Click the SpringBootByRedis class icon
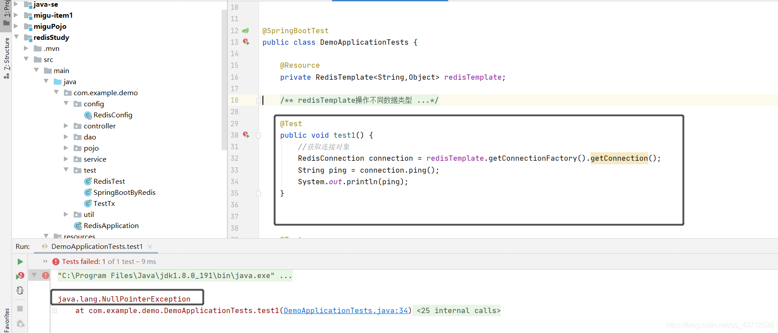 pyautogui.click(x=88, y=193)
